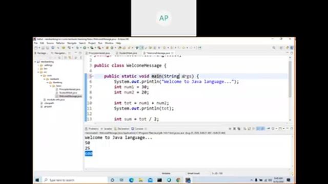Click the 'int sum = tot / 2;' line

(x=136, y=119)
